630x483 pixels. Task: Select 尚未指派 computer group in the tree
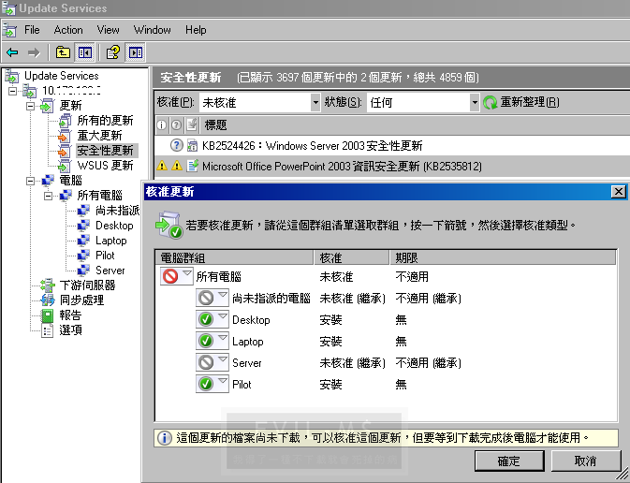(x=117, y=211)
